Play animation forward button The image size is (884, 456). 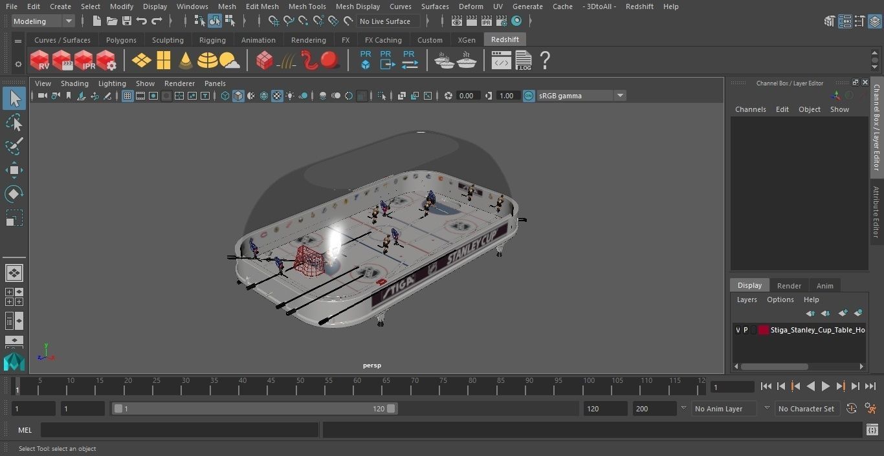click(825, 386)
